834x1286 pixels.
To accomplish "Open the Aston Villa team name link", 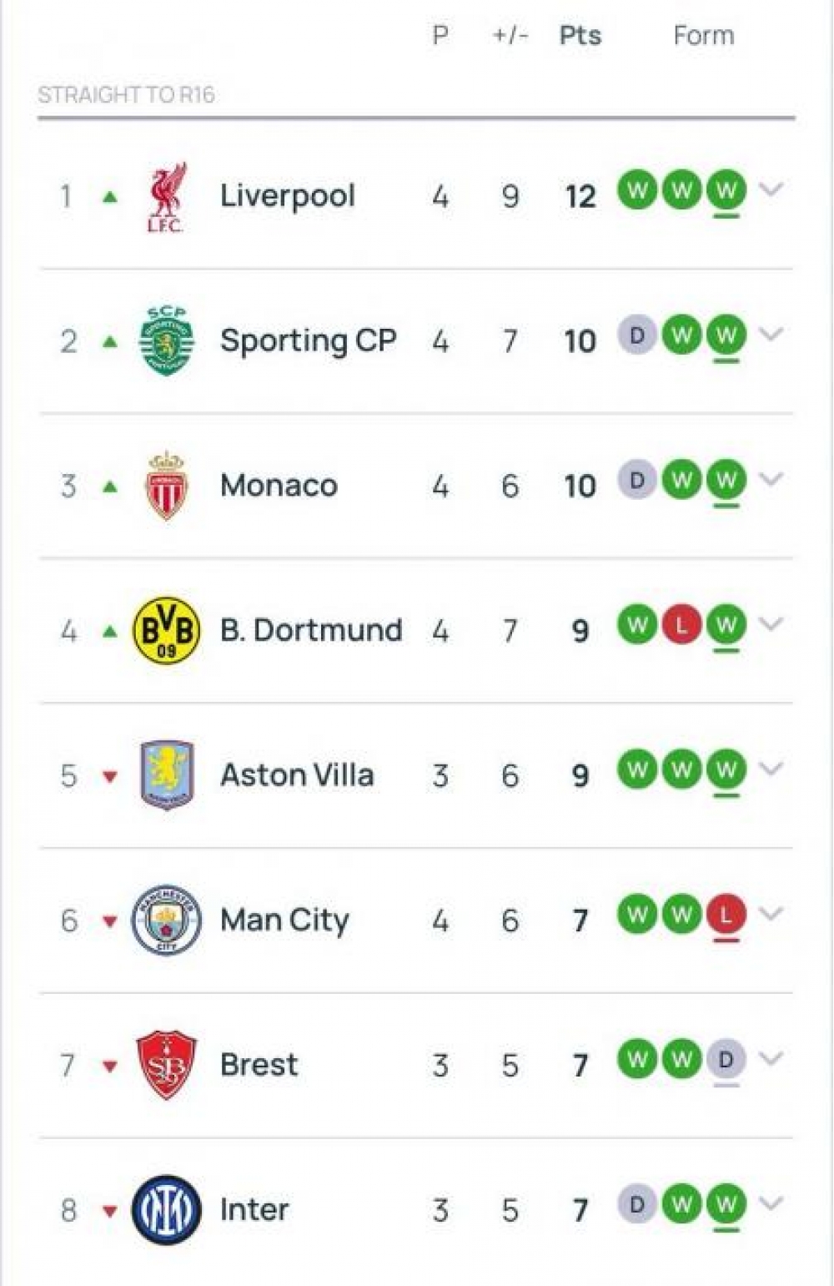I will (x=297, y=775).
